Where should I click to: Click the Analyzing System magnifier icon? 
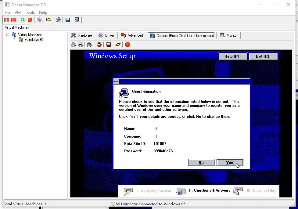(128, 191)
